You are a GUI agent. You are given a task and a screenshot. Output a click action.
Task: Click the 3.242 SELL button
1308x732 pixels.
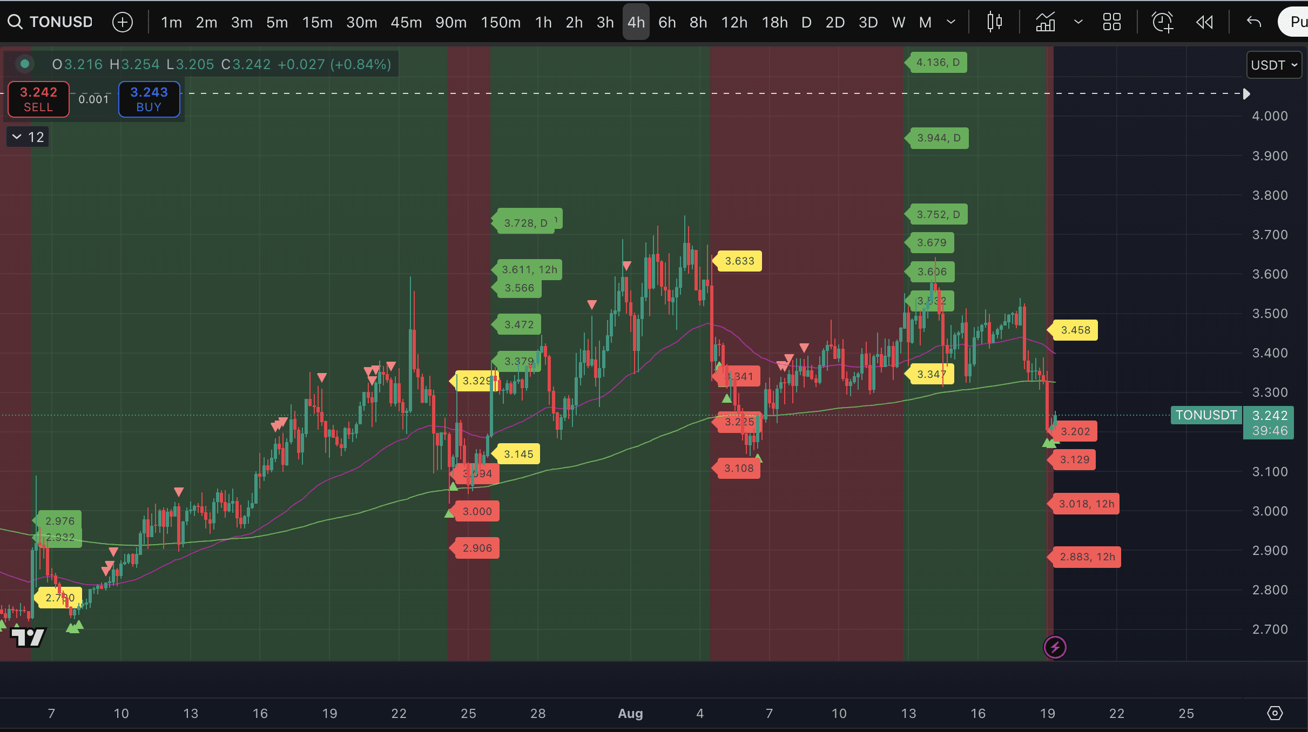click(x=38, y=99)
